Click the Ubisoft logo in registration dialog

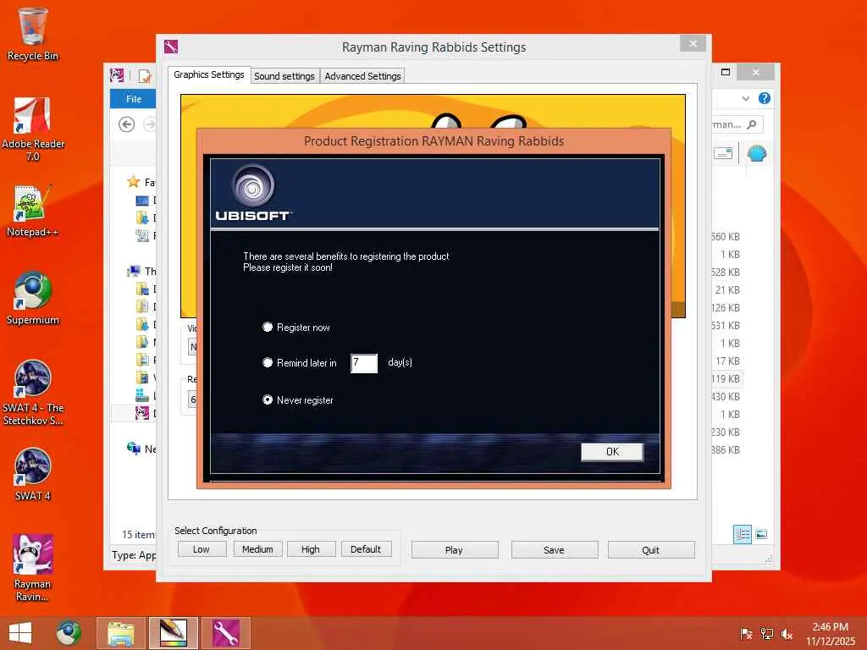[252, 193]
